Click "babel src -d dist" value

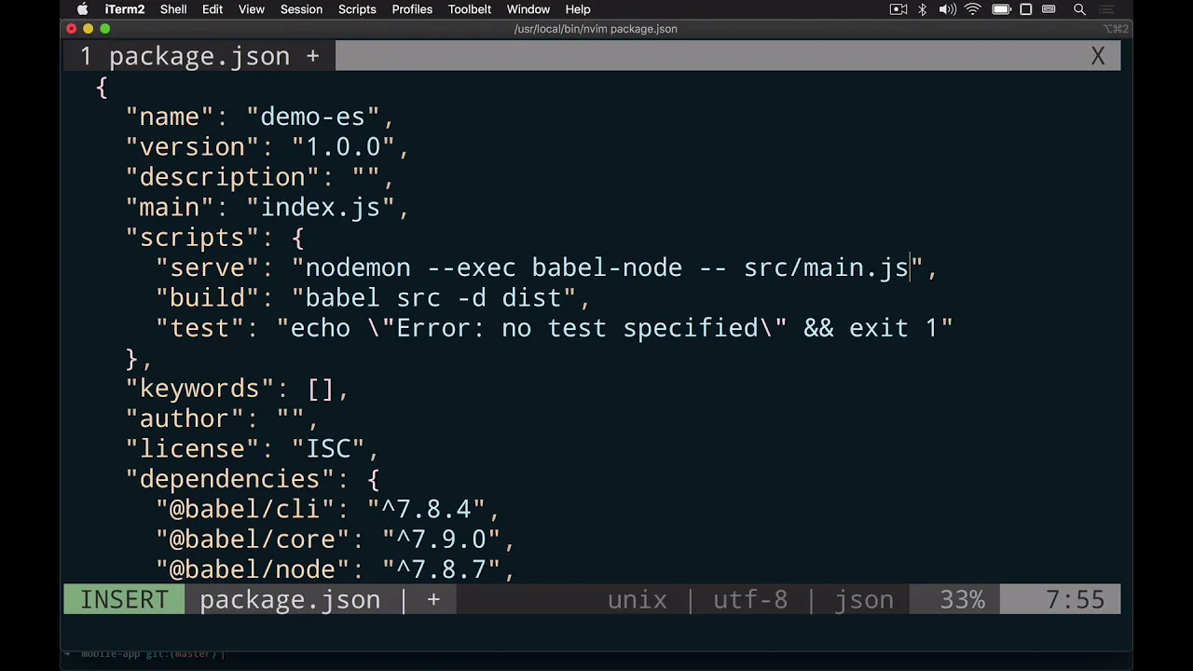coord(433,298)
